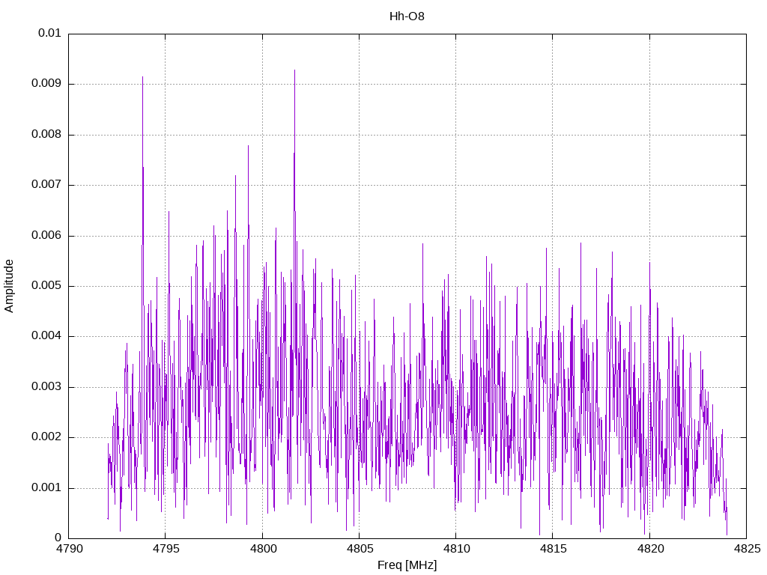Click the x-axis value "4820"
The height and width of the screenshot is (575, 767).
coord(649,549)
